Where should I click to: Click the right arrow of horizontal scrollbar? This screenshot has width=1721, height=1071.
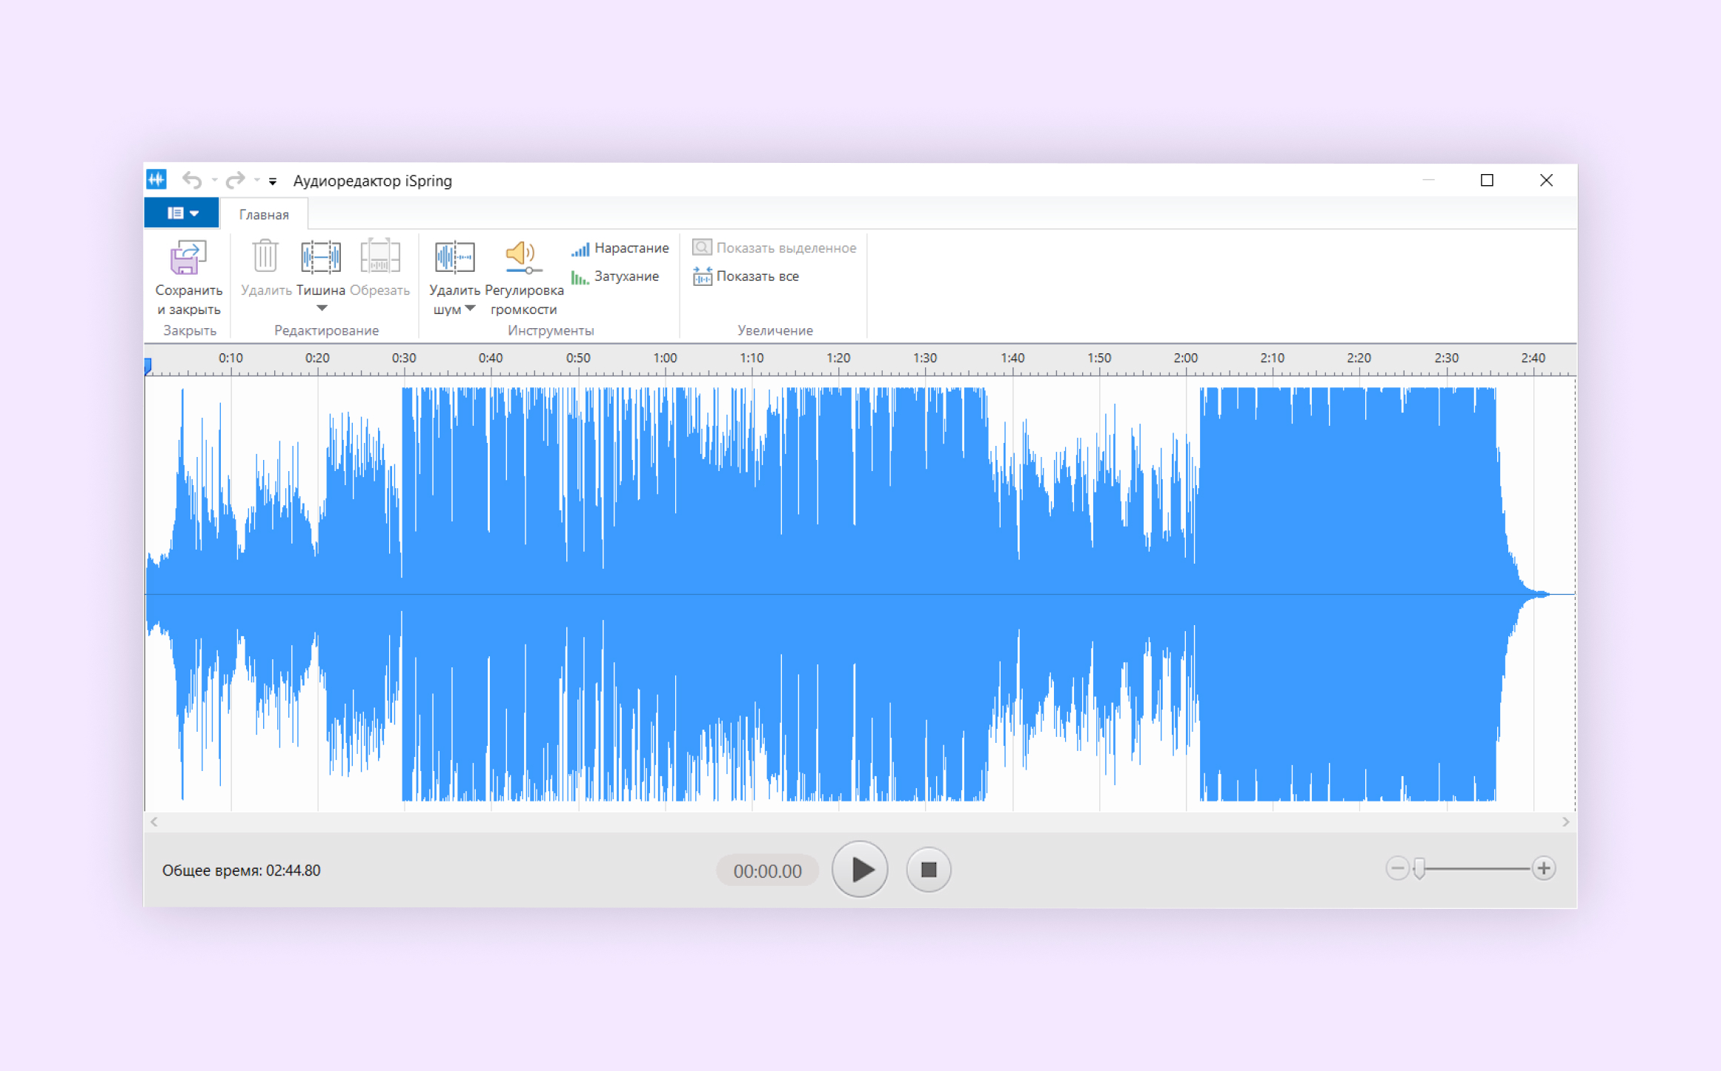pyautogui.click(x=1565, y=821)
